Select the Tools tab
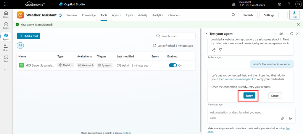The height and width of the screenshot is (134, 303). [104, 15]
